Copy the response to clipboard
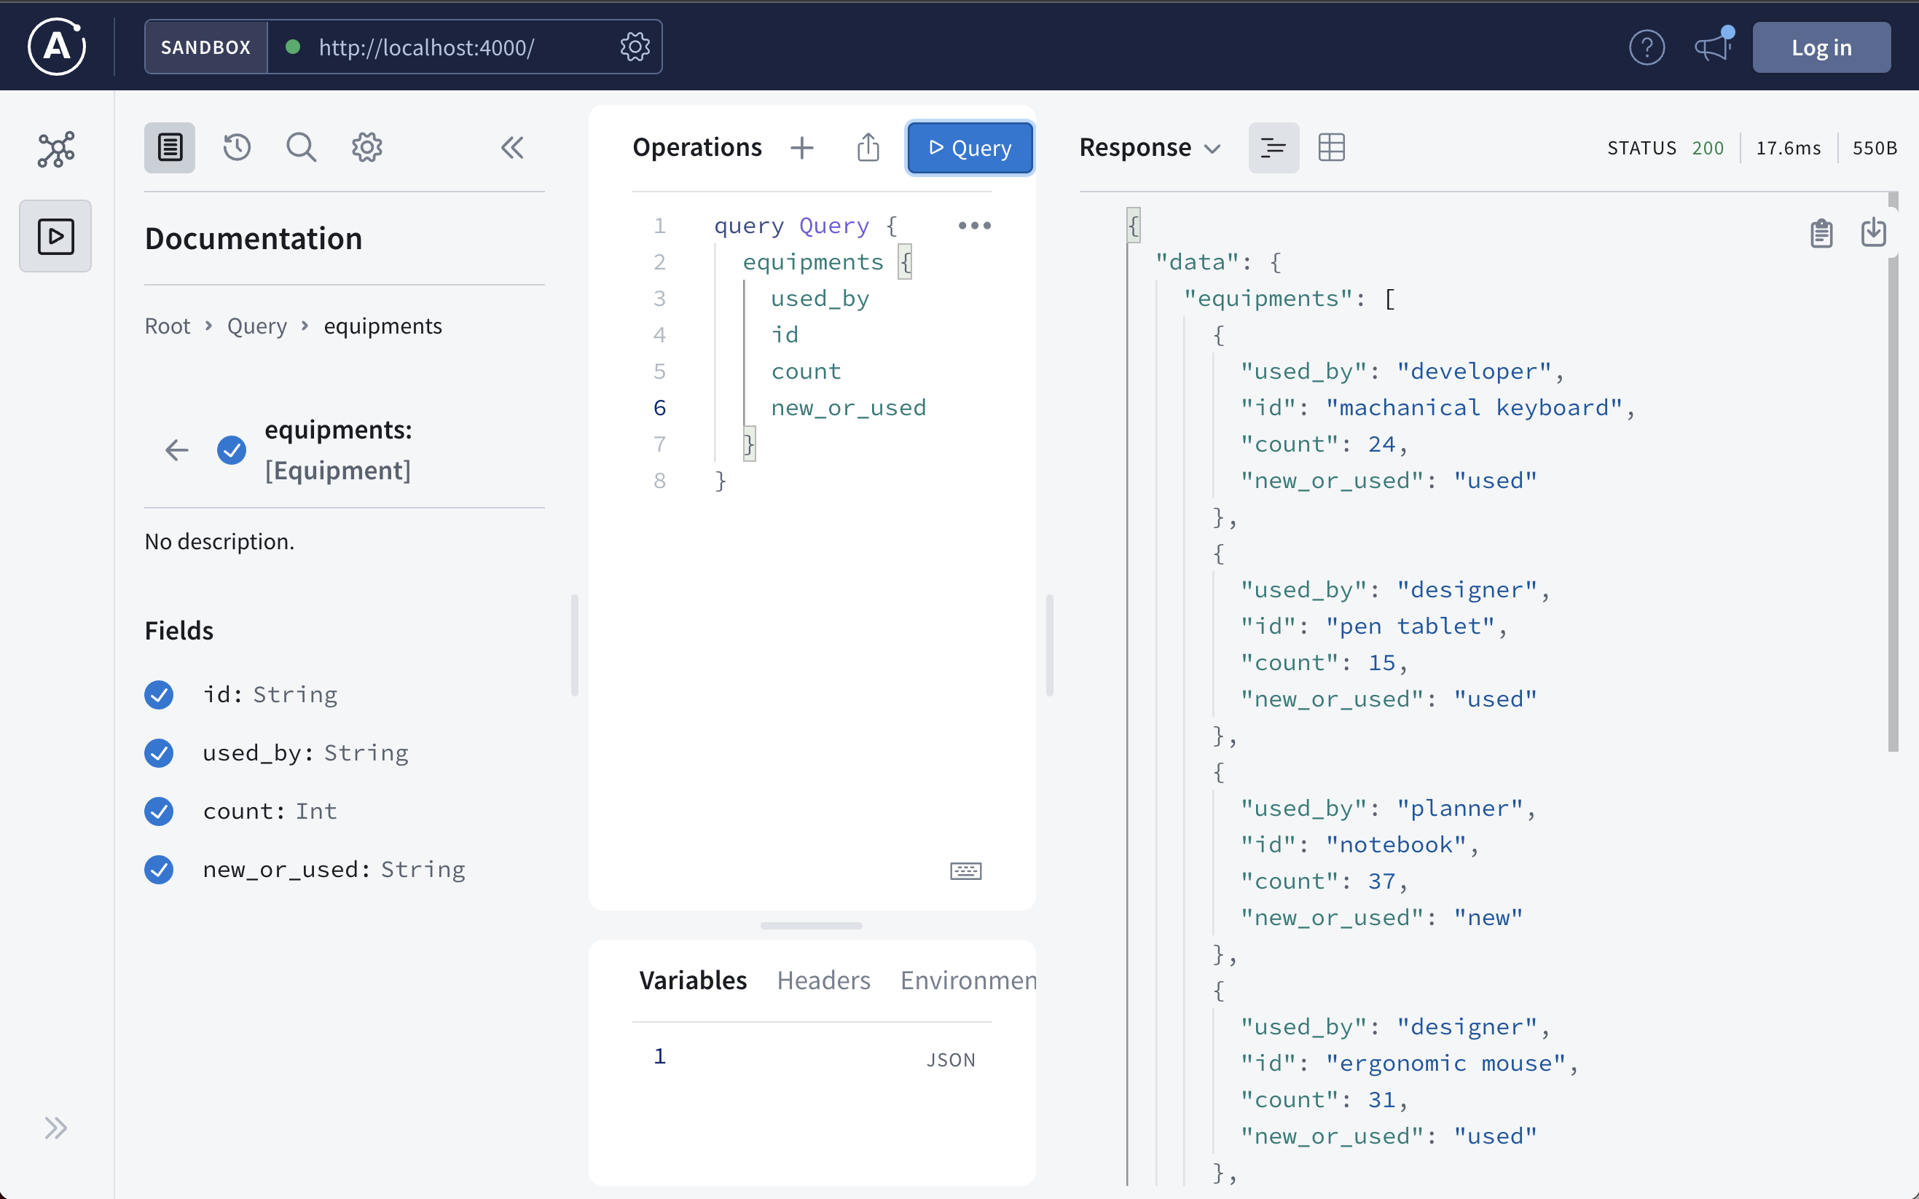 point(1821,233)
